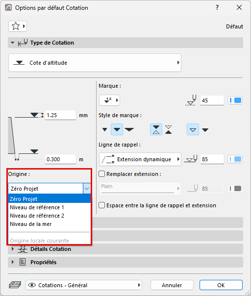This screenshot has height=296, width=251.
Task: Choose Niveau de référence 2
Action: pyautogui.click(x=50, y=216)
